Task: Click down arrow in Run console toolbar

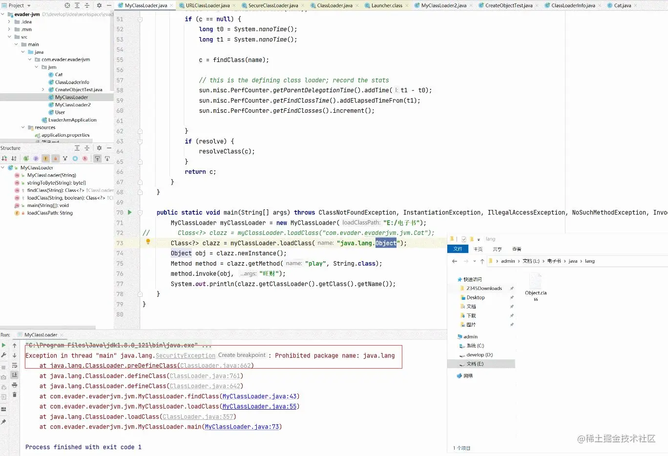Action: [15, 355]
